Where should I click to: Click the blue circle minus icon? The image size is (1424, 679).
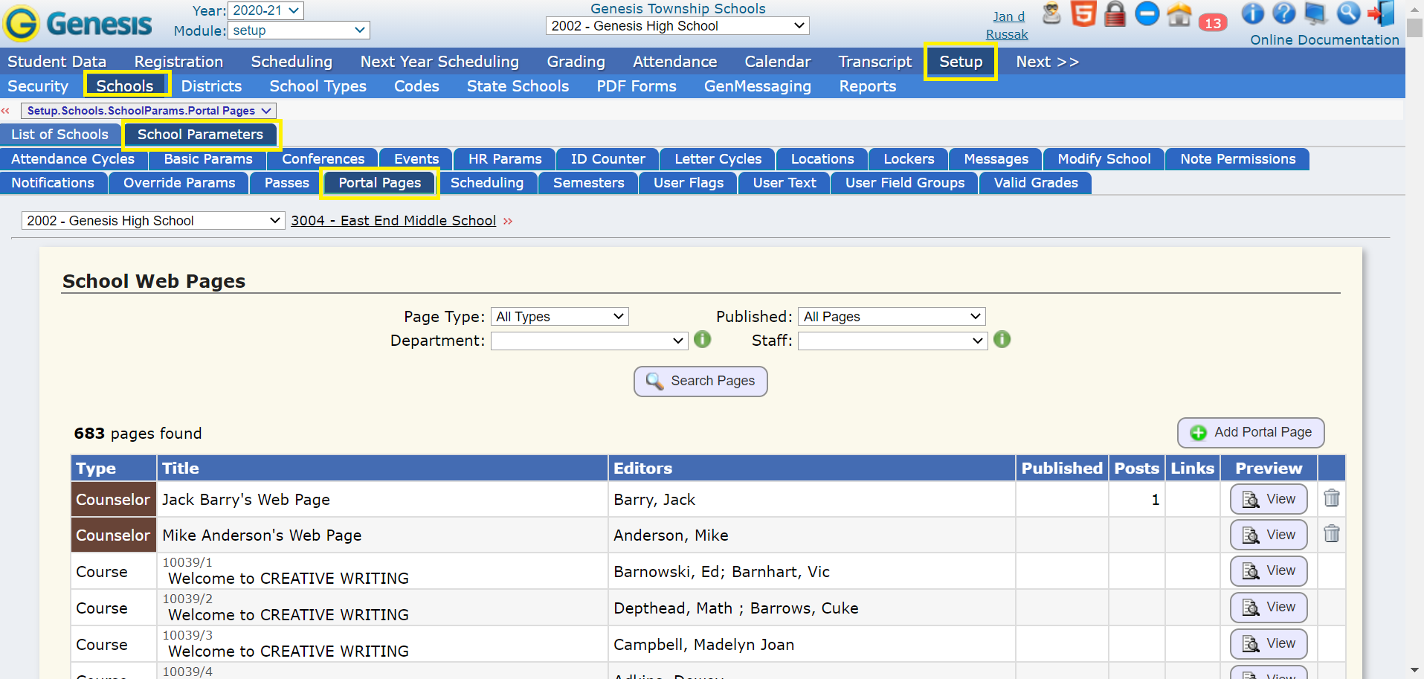pyautogui.click(x=1147, y=13)
